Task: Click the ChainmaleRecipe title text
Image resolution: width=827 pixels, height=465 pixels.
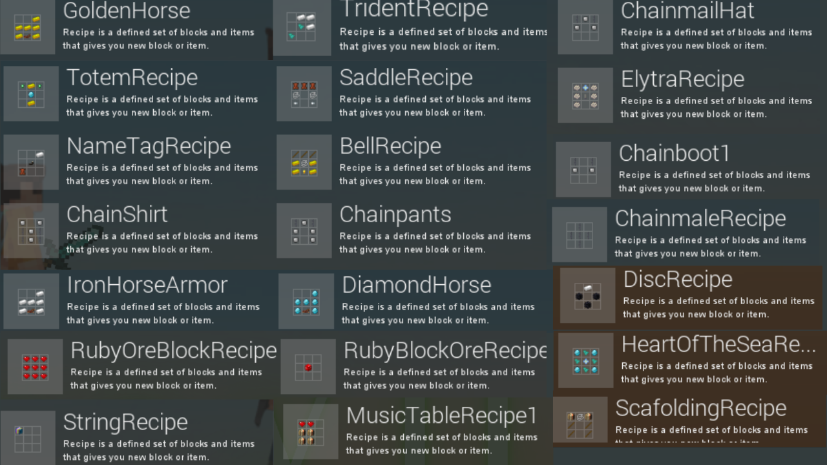Action: (x=700, y=218)
